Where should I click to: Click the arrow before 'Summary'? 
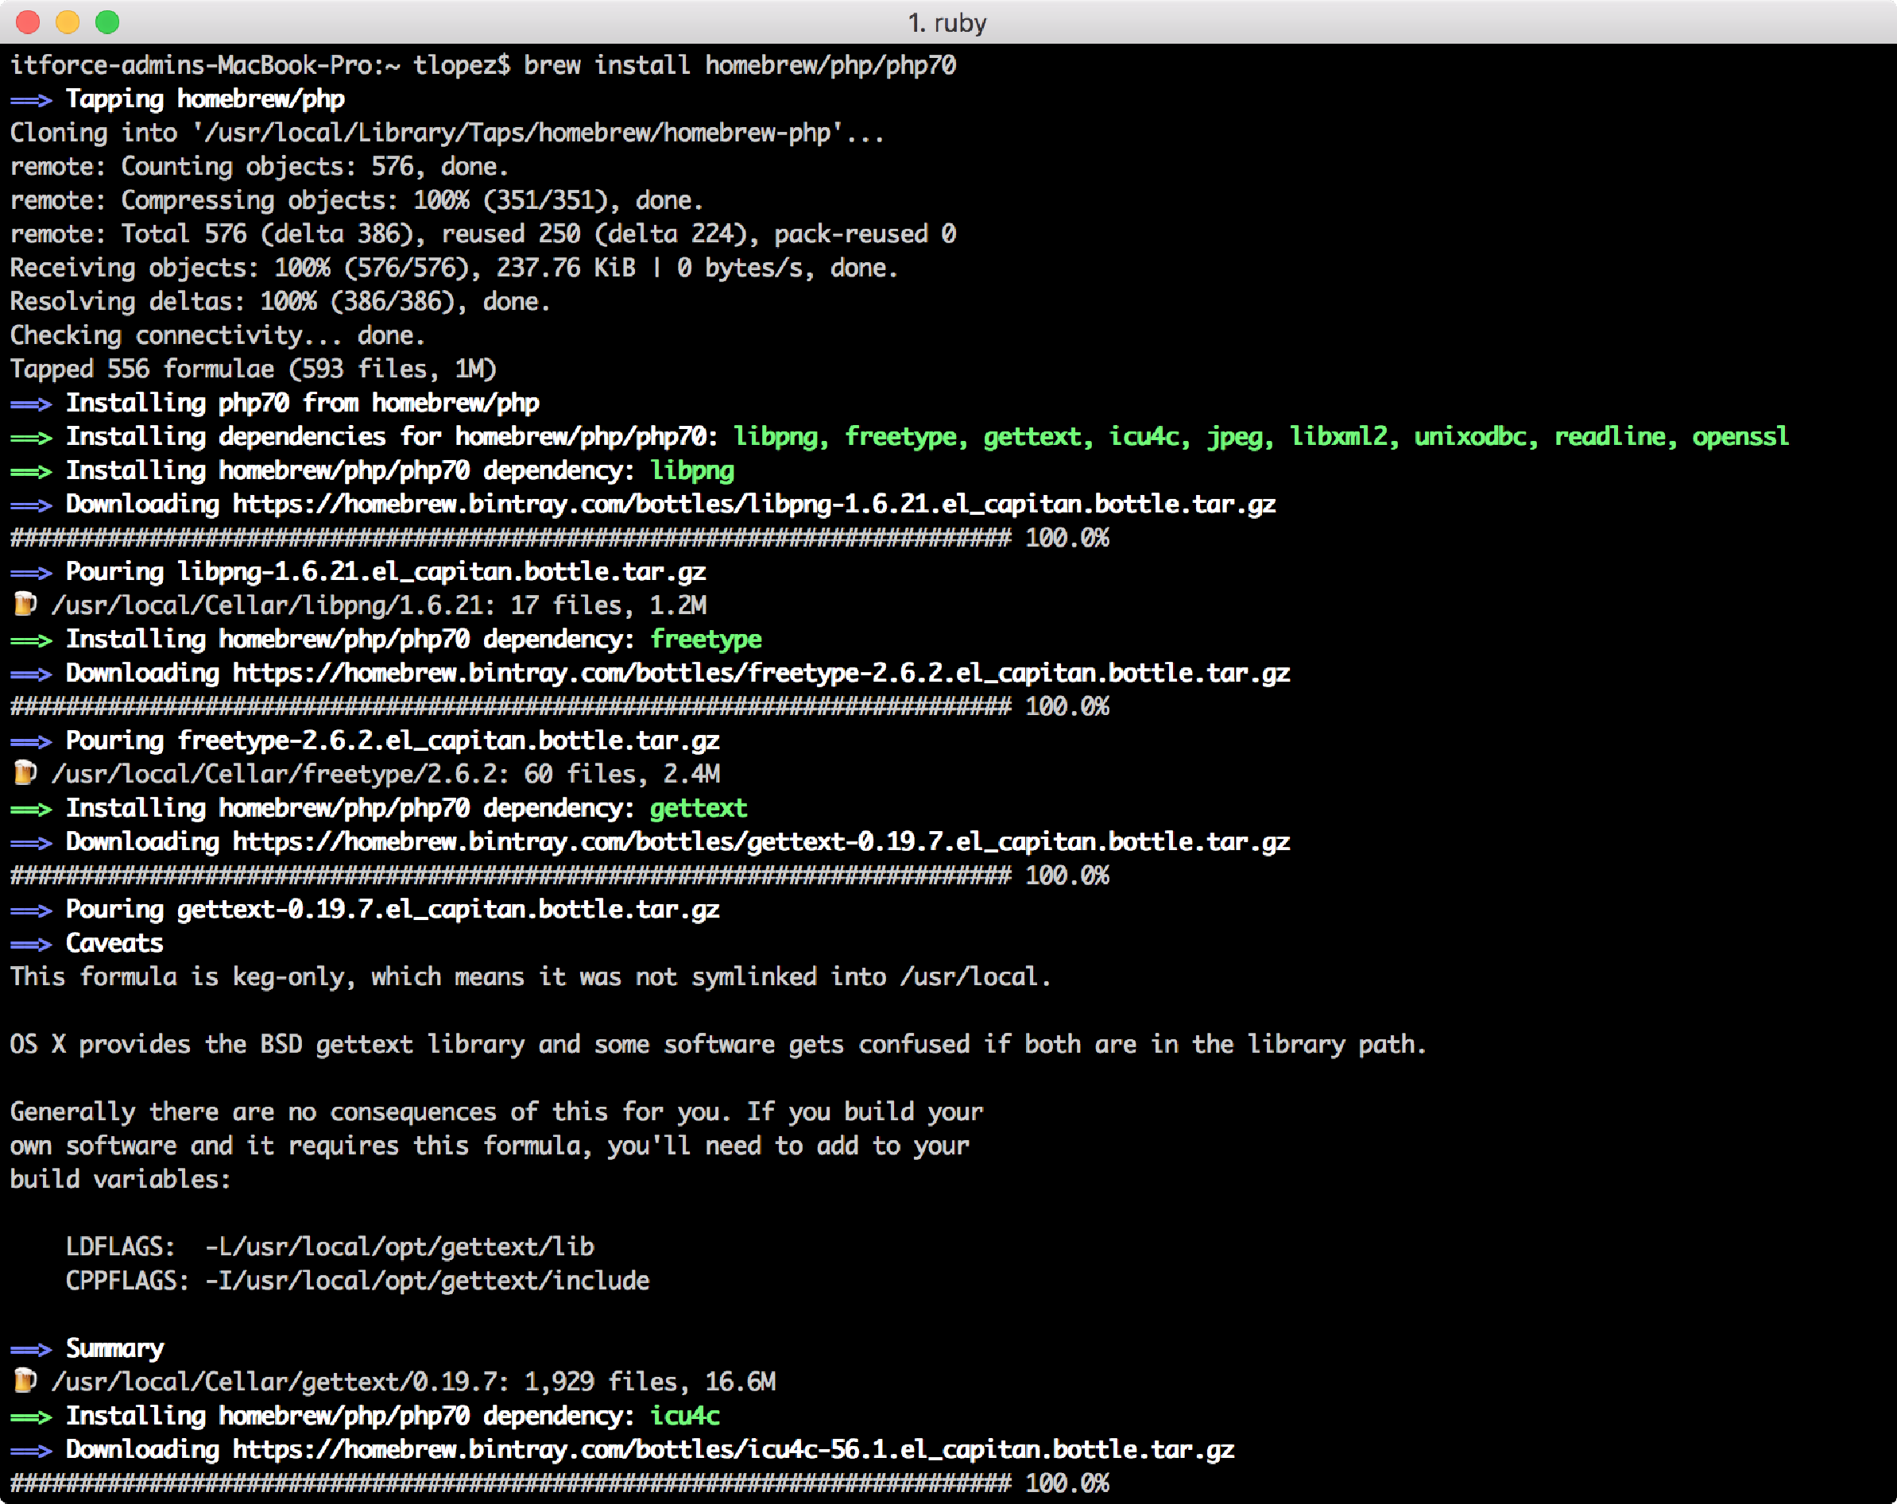31,1350
